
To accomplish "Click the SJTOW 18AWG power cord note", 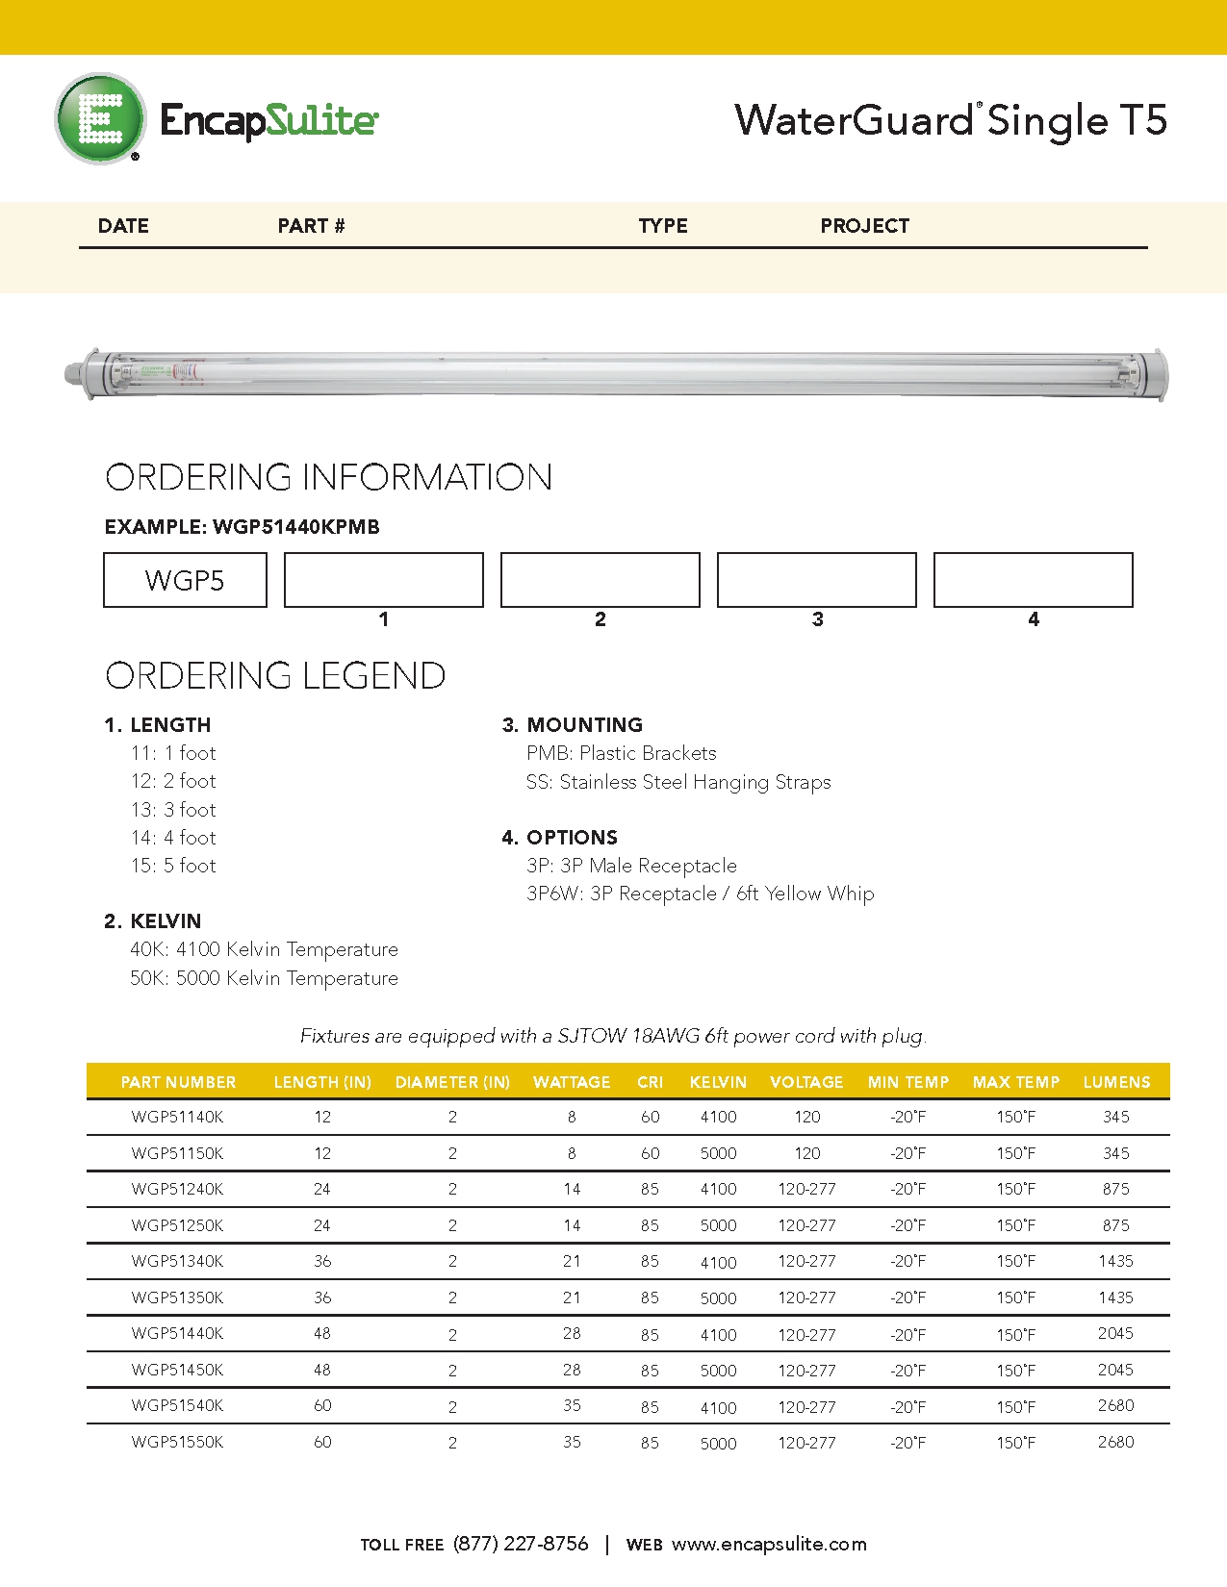I will click(x=614, y=1036).
